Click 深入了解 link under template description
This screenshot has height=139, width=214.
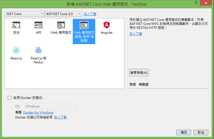[x=136, y=34]
